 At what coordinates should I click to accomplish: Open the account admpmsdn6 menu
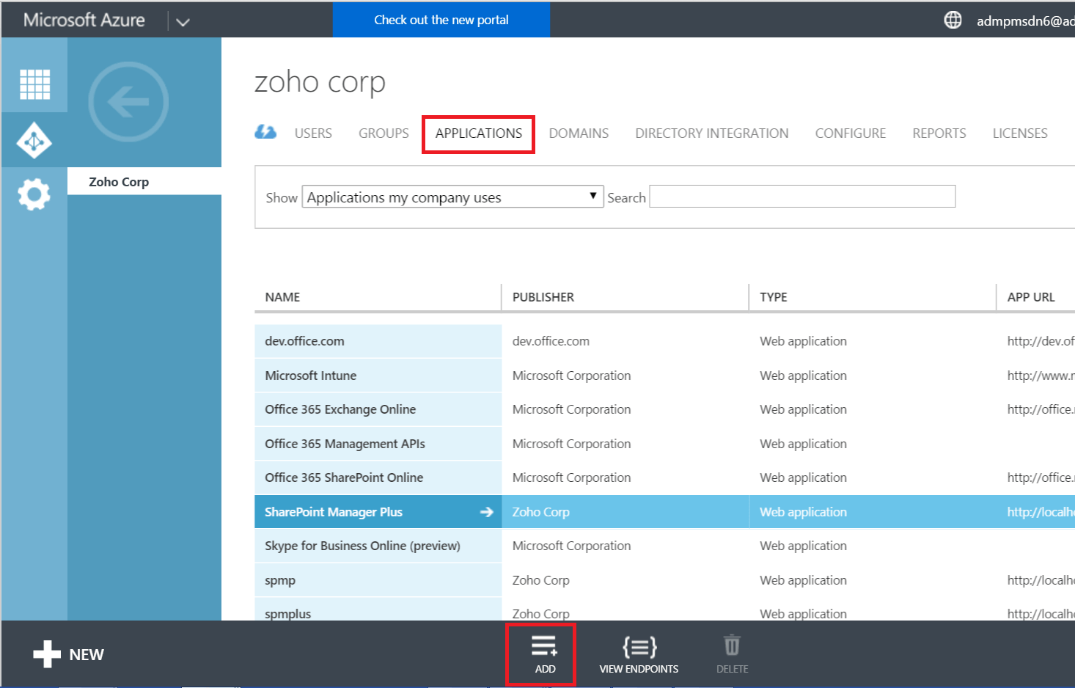(x=1025, y=21)
